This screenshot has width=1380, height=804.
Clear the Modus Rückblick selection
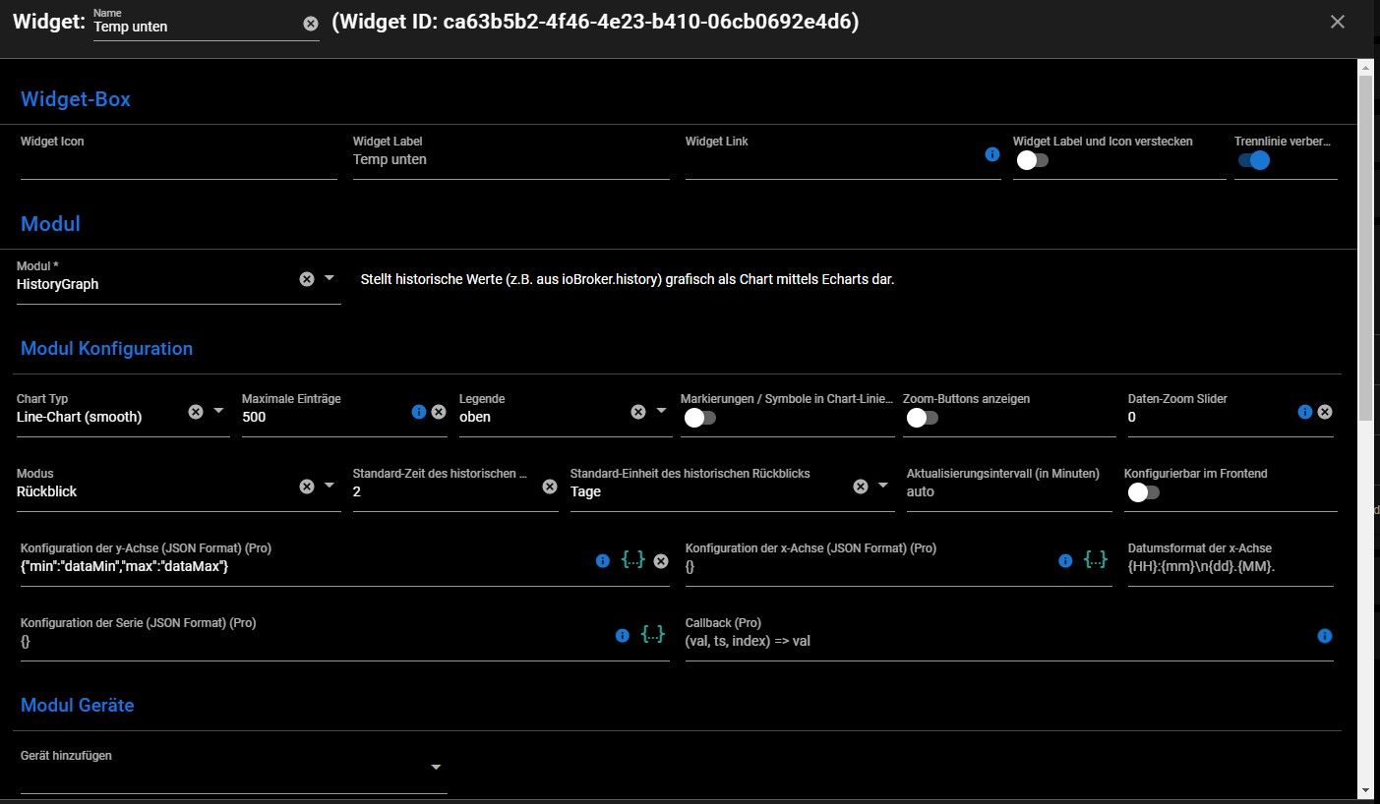(x=307, y=487)
